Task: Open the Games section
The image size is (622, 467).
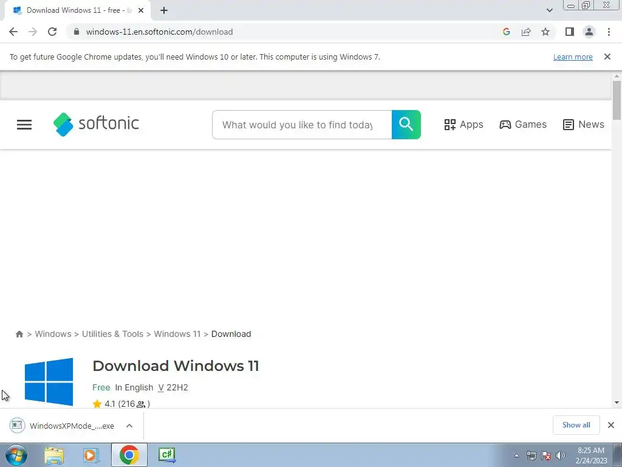Action: coord(523,124)
